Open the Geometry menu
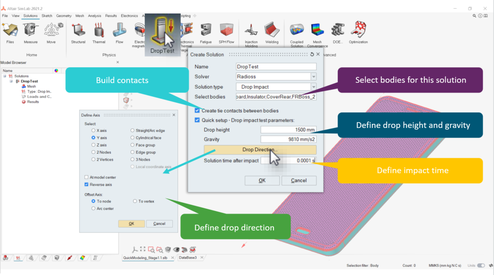The width and height of the screenshot is (494, 275). (x=64, y=16)
